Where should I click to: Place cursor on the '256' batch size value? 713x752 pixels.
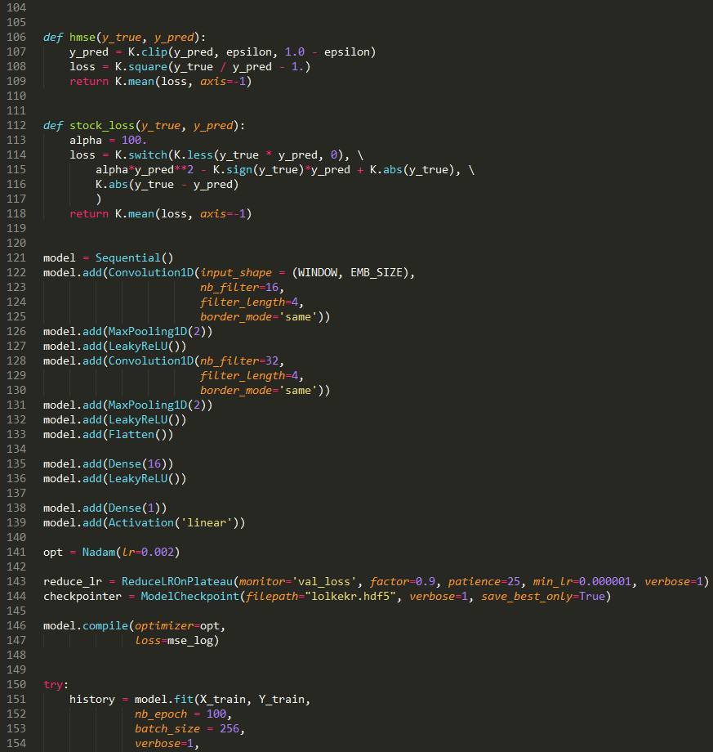pos(229,728)
